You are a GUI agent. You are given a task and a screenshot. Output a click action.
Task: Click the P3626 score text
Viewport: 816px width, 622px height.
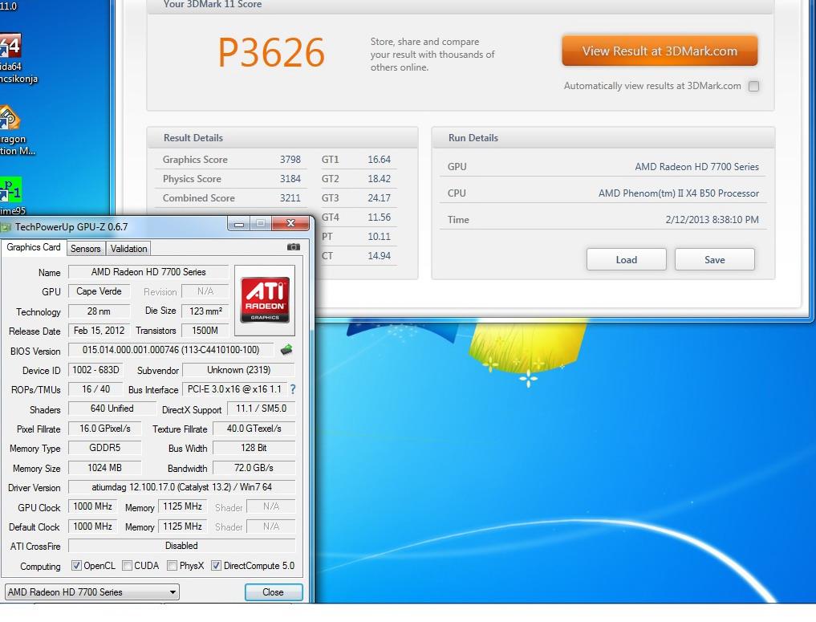click(271, 53)
